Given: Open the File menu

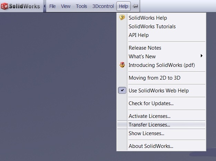Looking at the screenshot, I should 52,6.
